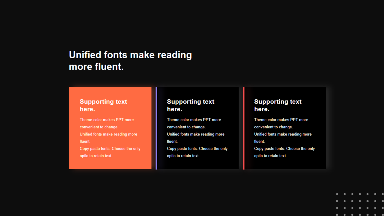Select the slide title about unified fonts
The width and height of the screenshot is (384, 216).
point(130,60)
